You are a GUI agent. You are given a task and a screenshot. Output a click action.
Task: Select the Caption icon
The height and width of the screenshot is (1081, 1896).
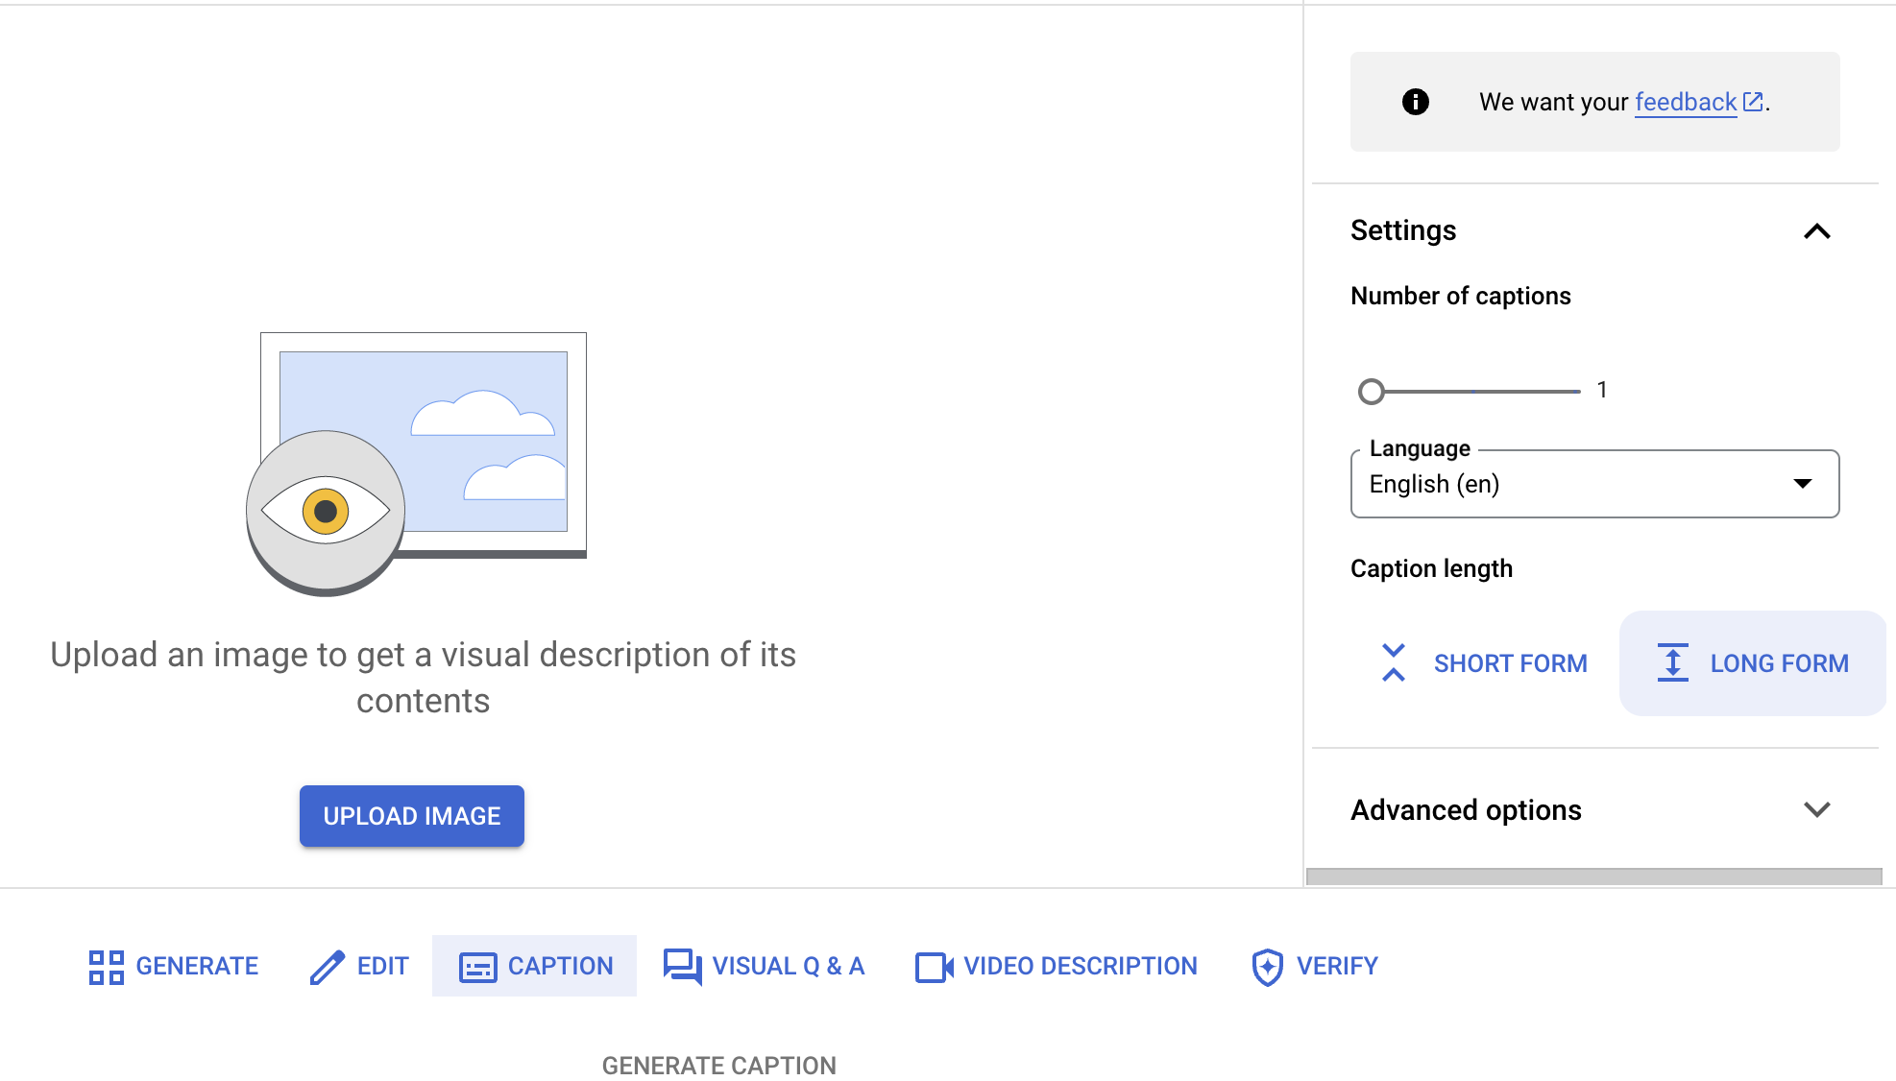477,966
